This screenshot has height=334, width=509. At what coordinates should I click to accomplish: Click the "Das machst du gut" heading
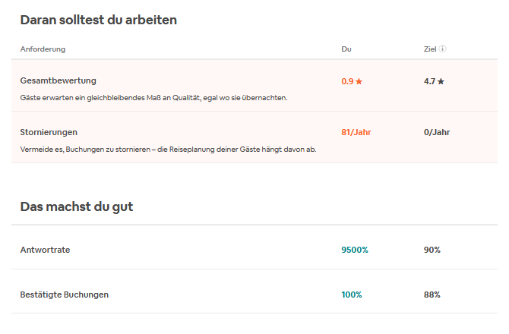tap(76, 206)
